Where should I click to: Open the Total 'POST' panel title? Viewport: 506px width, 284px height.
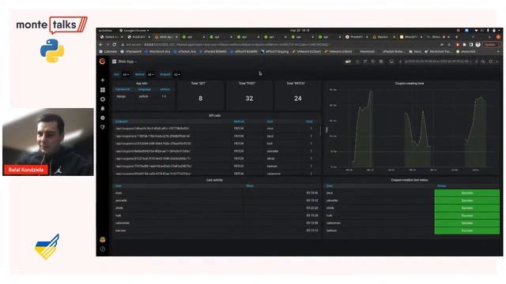coord(247,84)
